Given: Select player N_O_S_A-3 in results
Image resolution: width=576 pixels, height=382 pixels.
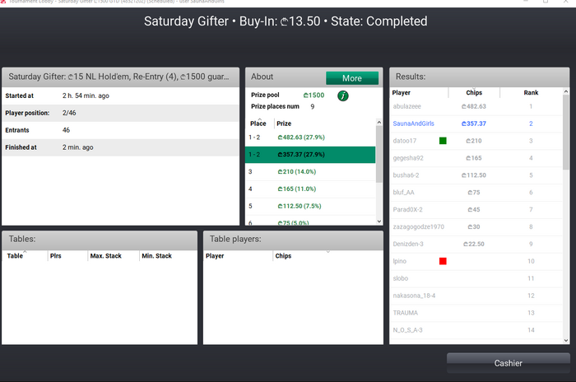Looking at the screenshot, I should pyautogui.click(x=476, y=330).
